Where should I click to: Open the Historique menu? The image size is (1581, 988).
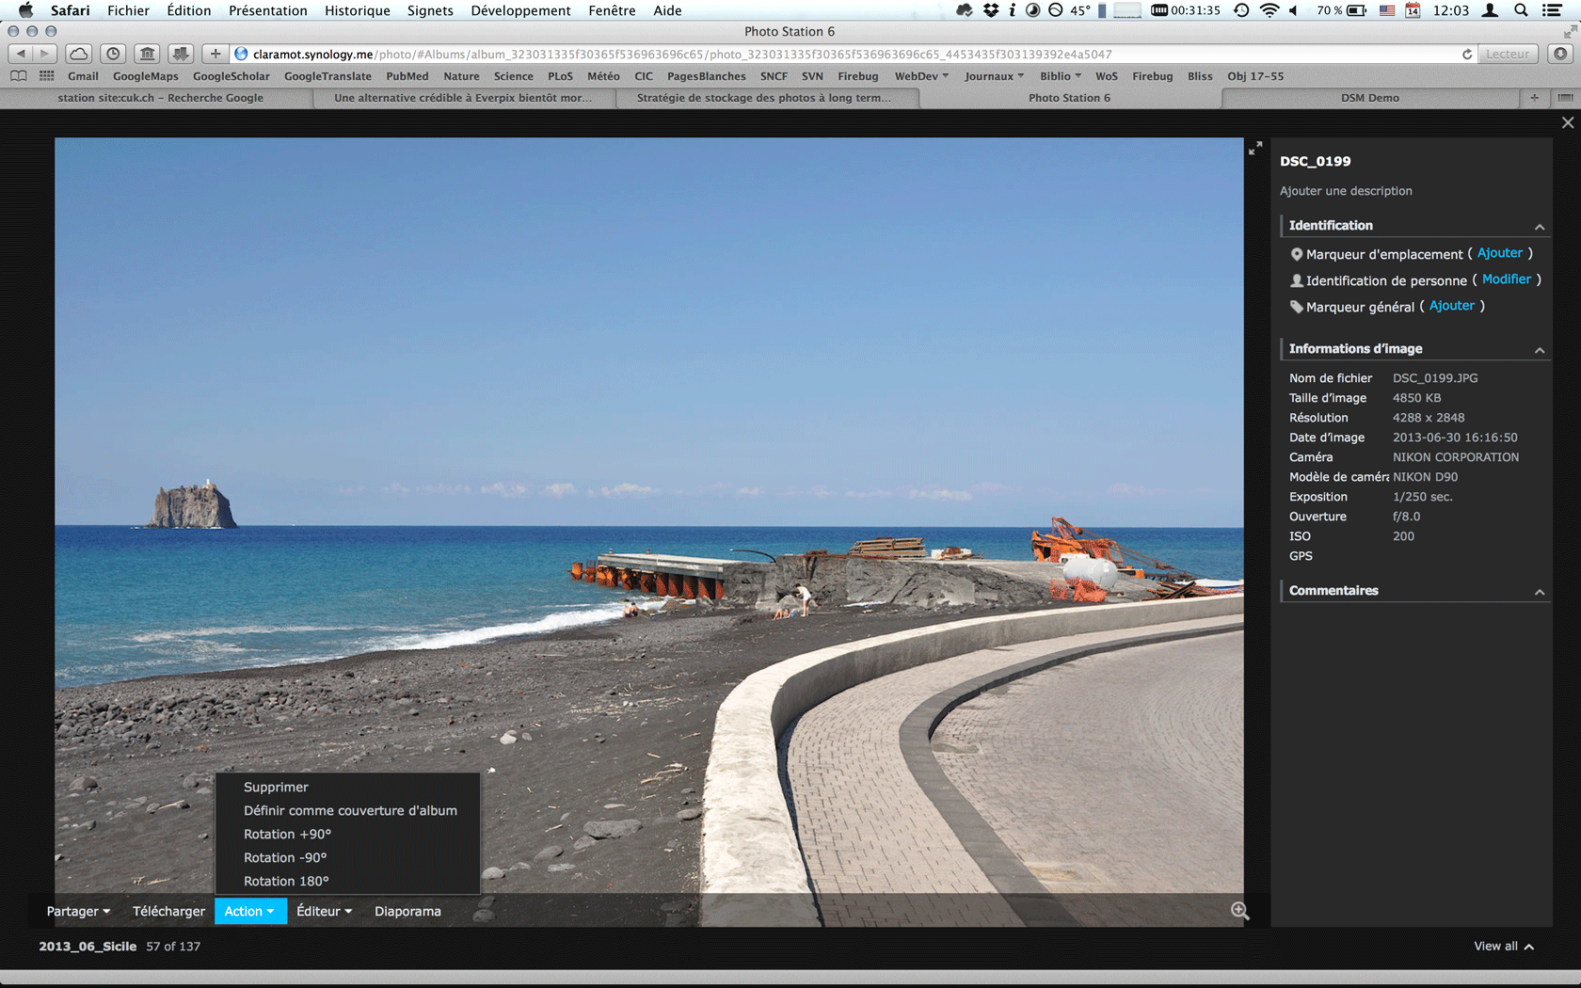pyautogui.click(x=357, y=10)
